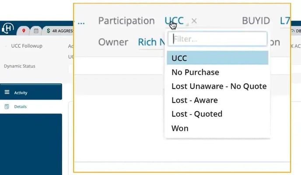
Task: Open the calendar tab icon
Action: pyautogui.click(x=36, y=31)
